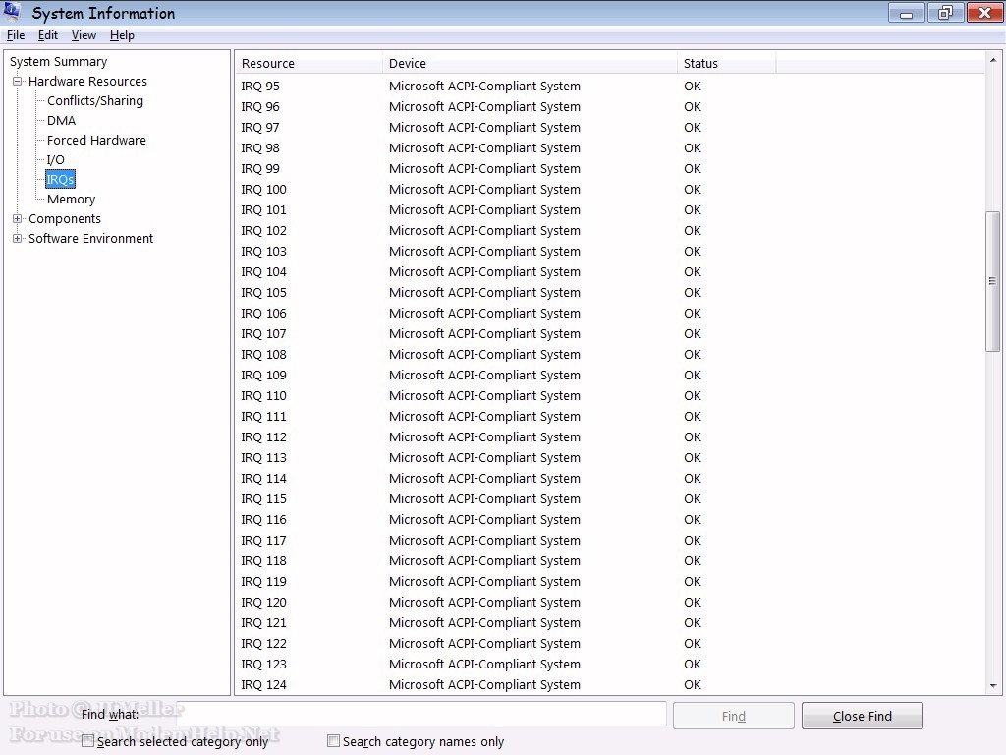Click the System Information title bar icon
1006x755 pixels.
click(x=12, y=11)
